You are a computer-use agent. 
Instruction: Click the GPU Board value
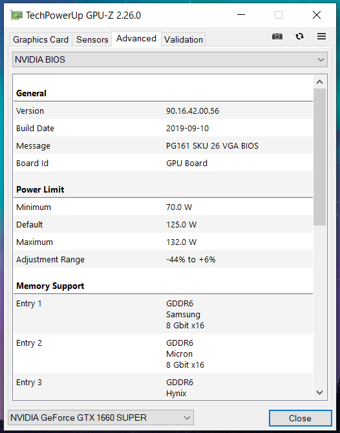tap(187, 163)
